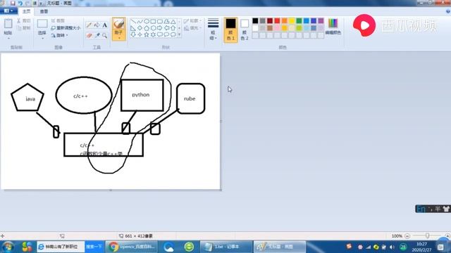The height and width of the screenshot is (253, 451).
Task: Choose the Five-point star shape
Action: coord(147,34)
